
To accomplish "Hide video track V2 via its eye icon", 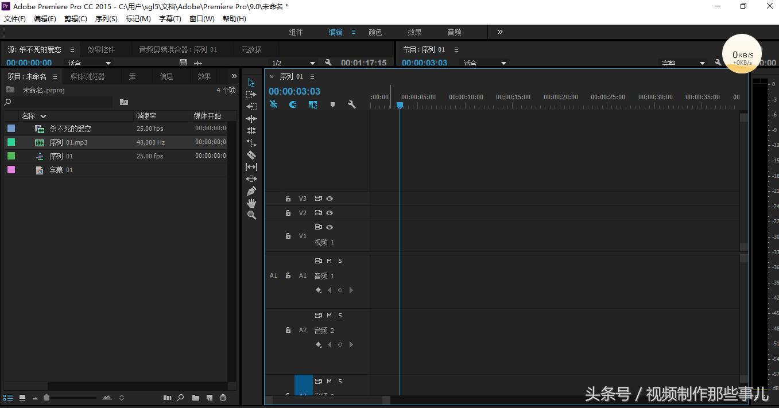I will tap(329, 213).
